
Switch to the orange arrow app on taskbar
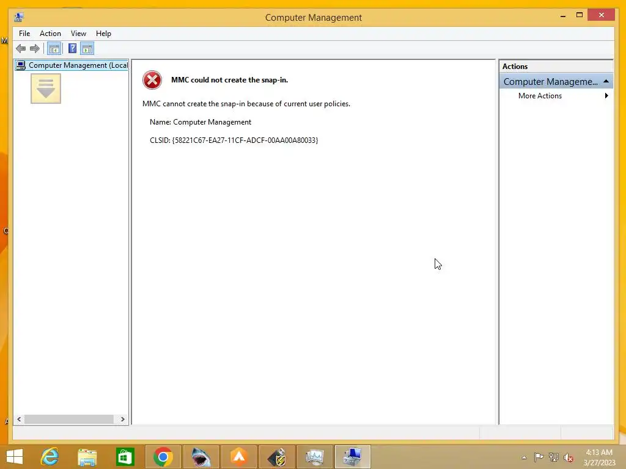point(239,457)
